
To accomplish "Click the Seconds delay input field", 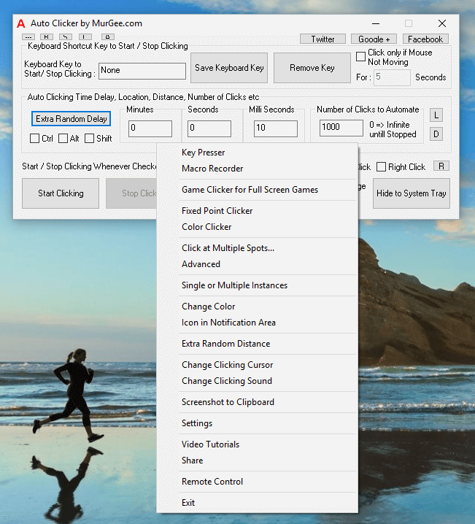I will click(209, 128).
